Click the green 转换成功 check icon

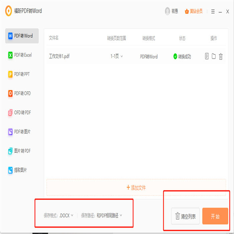pos(175,56)
